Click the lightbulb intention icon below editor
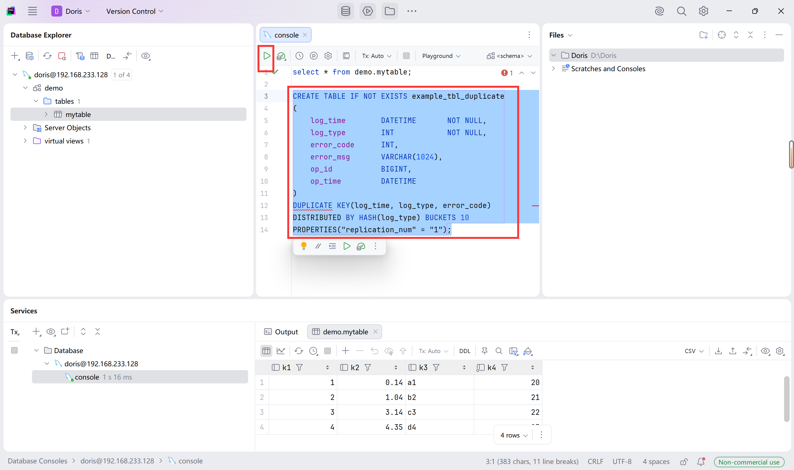Viewport: 794px width, 470px height. click(x=304, y=246)
